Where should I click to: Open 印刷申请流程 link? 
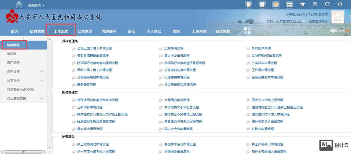(174, 48)
